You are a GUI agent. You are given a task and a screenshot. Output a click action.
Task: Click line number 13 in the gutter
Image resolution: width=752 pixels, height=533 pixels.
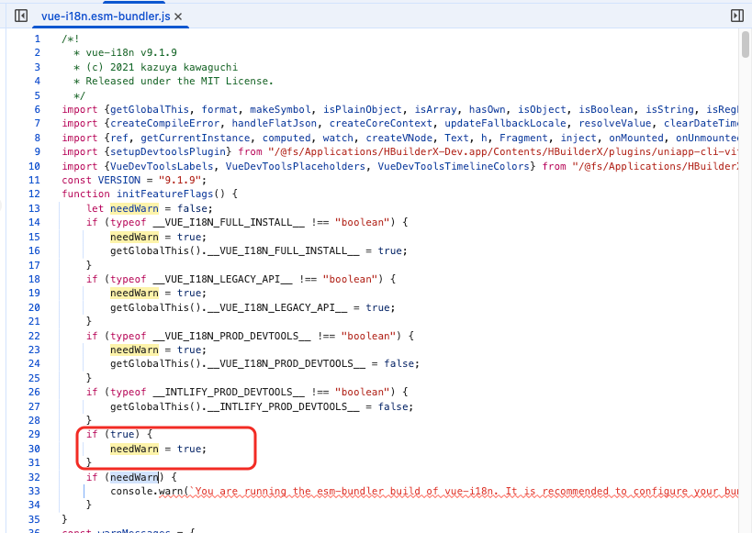pyautogui.click(x=35, y=208)
